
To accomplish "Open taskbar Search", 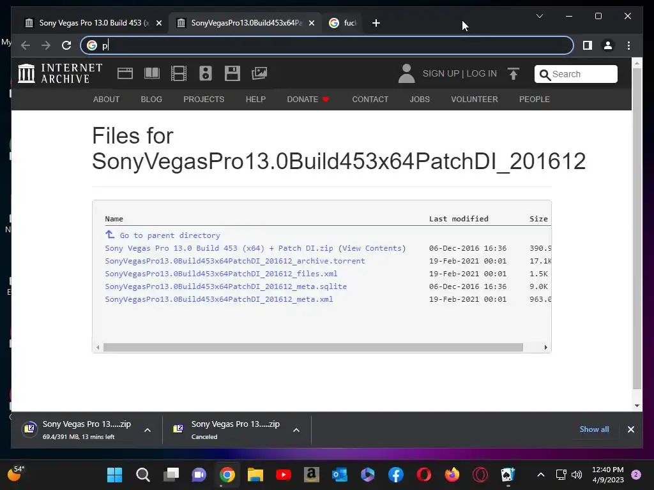I will [x=142, y=475].
